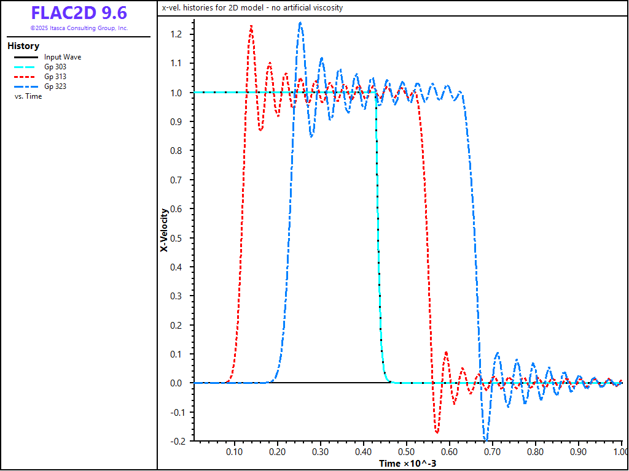The height and width of the screenshot is (471, 629).
Task: Click the cyan Gp 303 line swatch
Action: tap(25, 67)
